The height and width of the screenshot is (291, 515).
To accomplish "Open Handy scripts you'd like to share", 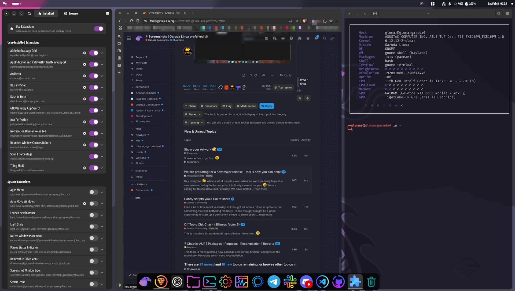I will pyautogui.click(x=207, y=199).
